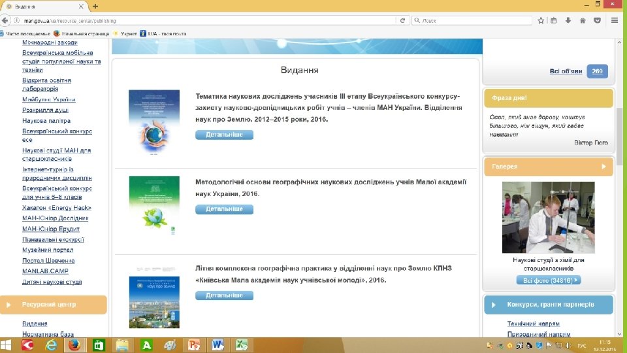This screenshot has width=627, height=353.
Task: Click Детальніше for Тематика наукових досліджень
Action: pos(224,135)
